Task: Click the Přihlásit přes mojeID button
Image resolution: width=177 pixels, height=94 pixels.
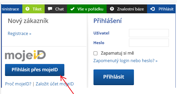Action: (x=35, y=70)
